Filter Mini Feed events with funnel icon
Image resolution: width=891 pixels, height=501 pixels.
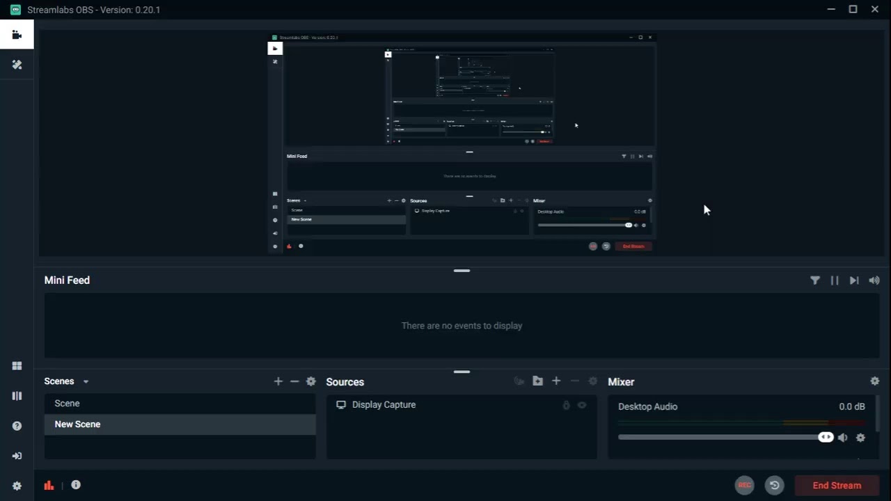point(815,280)
